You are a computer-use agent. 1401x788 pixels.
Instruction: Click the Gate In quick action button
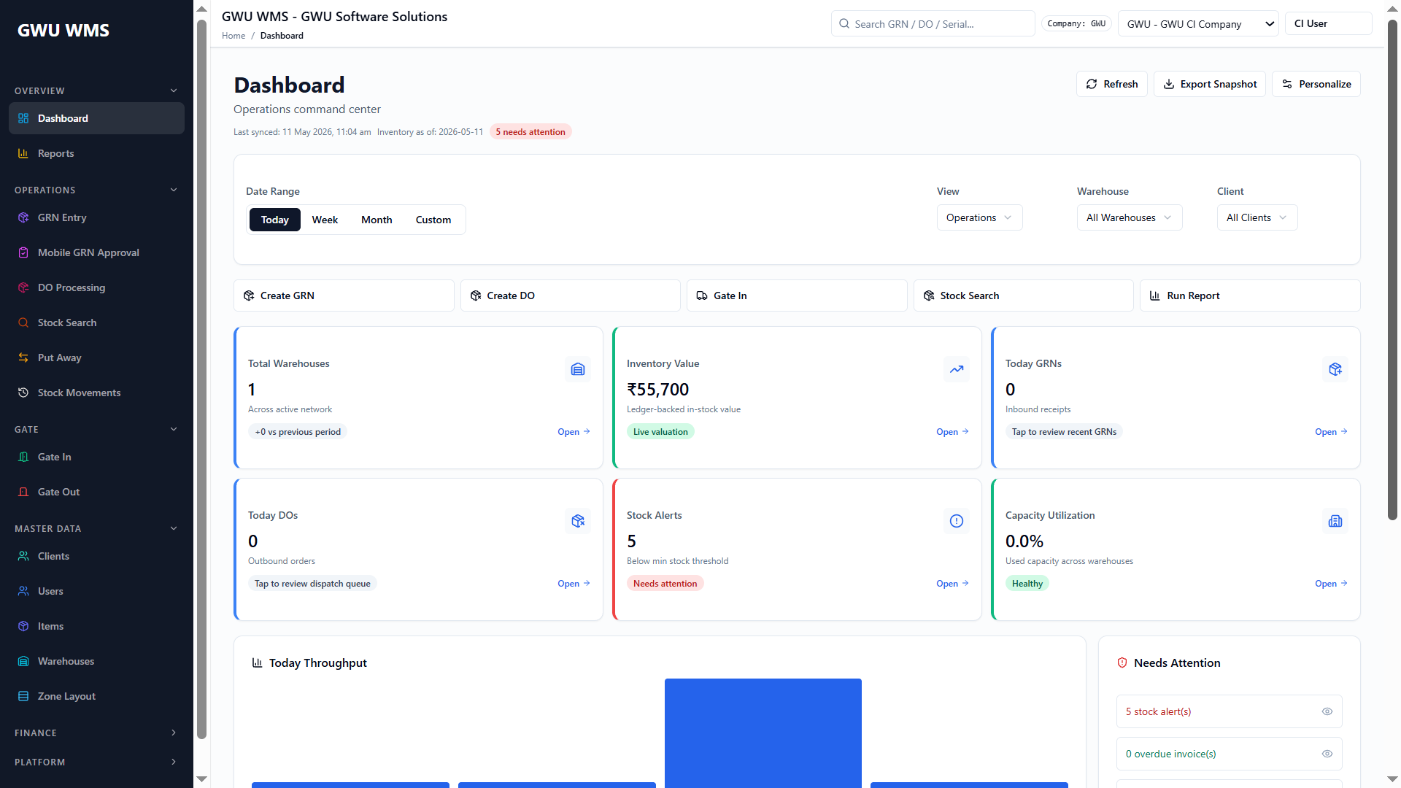point(797,295)
